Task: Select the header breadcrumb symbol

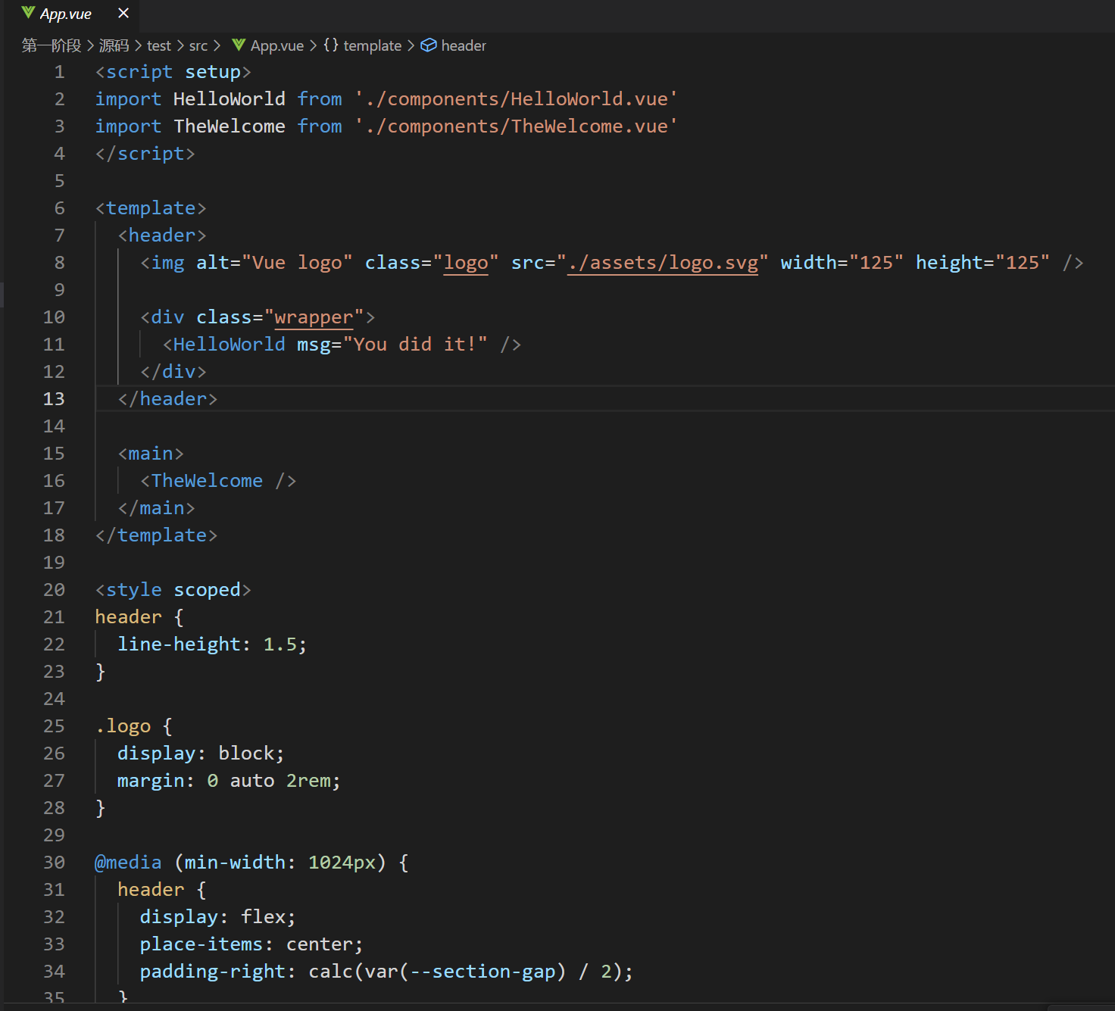Action: tap(464, 45)
